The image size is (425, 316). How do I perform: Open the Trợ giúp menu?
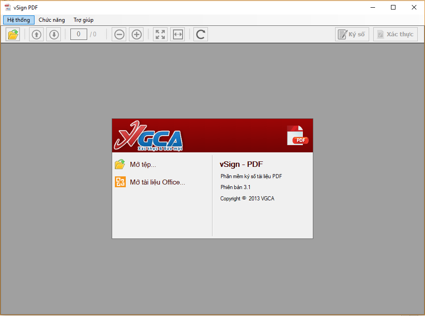pyautogui.click(x=84, y=20)
